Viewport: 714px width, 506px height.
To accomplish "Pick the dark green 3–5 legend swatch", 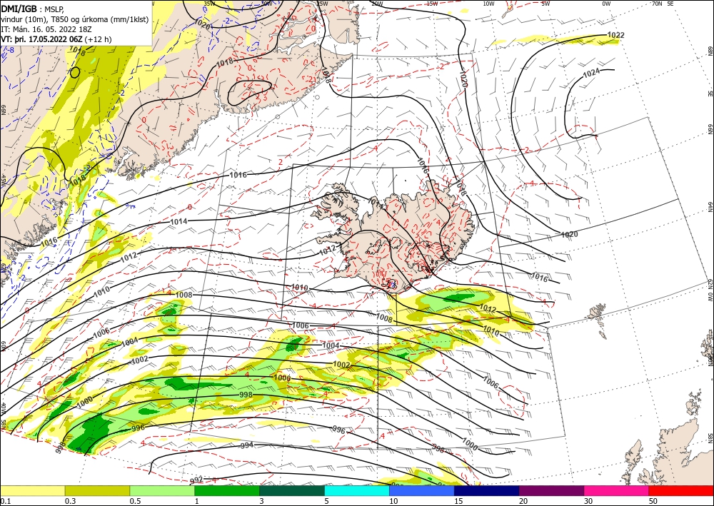I will click(292, 490).
